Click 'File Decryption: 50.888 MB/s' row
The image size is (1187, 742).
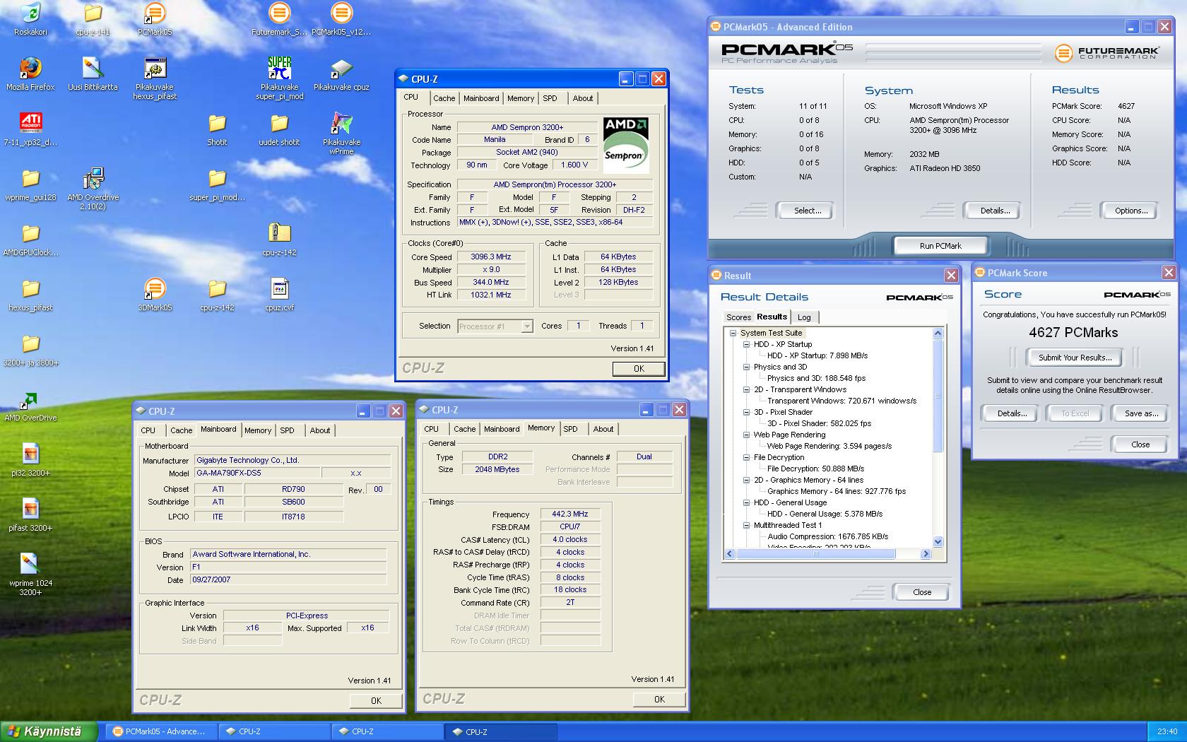click(x=815, y=469)
